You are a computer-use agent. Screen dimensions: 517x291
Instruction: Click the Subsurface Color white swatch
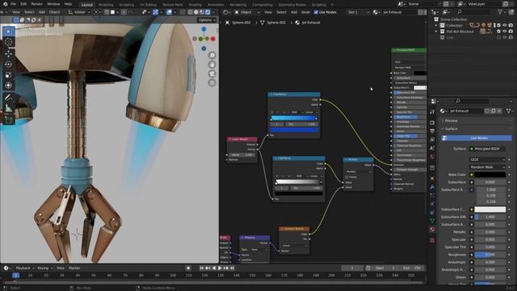click(x=490, y=209)
